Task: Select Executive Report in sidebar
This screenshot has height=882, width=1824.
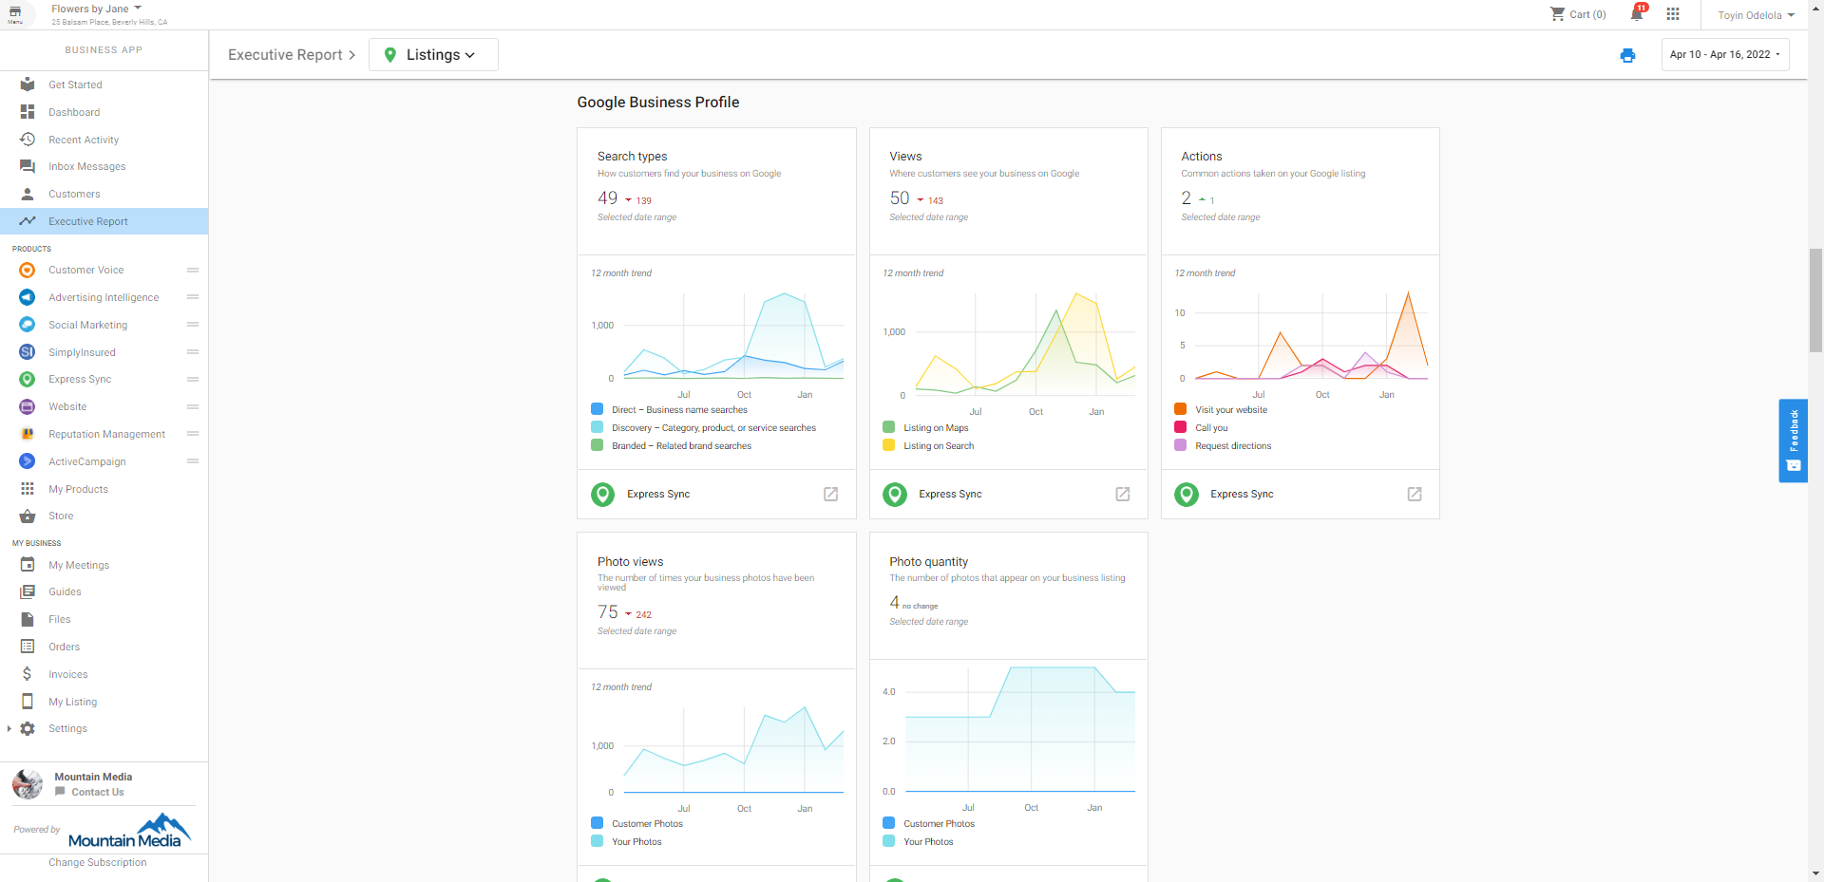Action: [104, 221]
